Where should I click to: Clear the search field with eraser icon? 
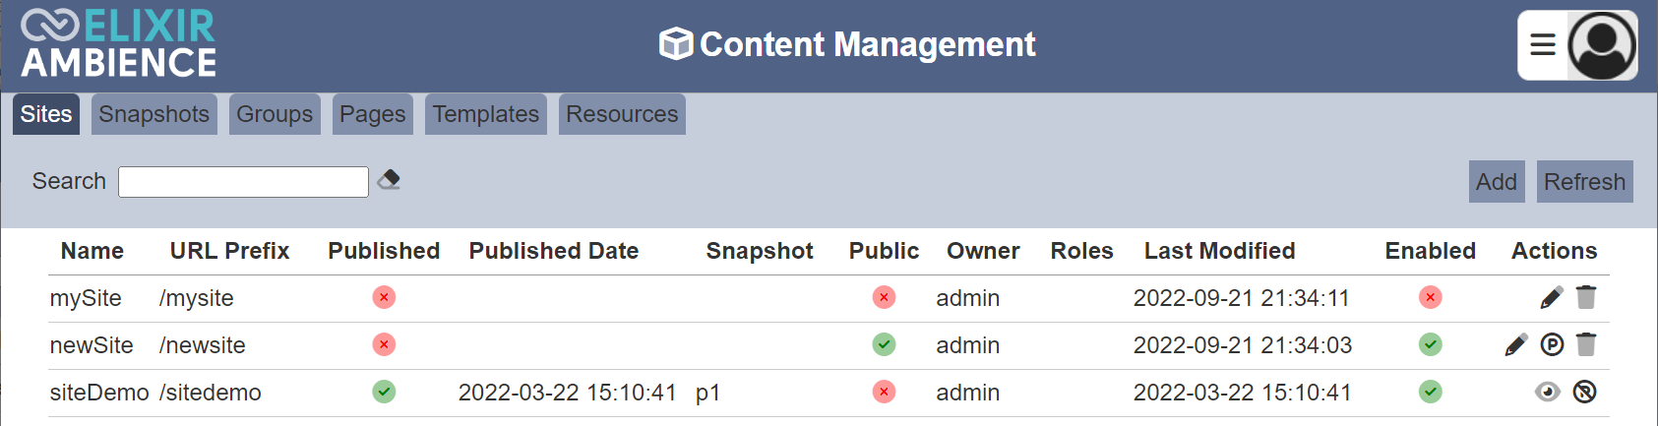(x=389, y=179)
